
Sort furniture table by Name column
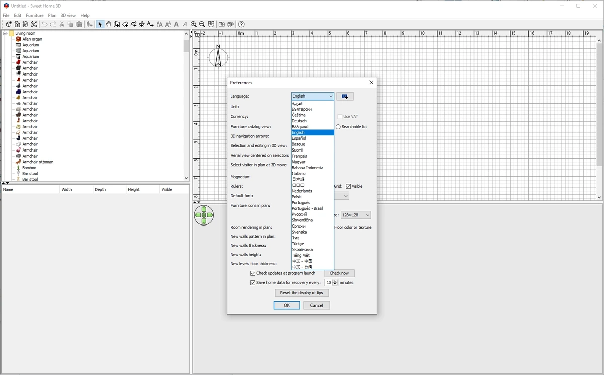coord(31,190)
